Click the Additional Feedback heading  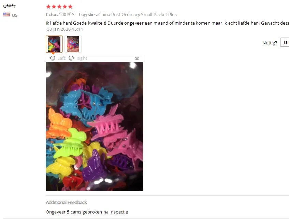[x=66, y=202]
